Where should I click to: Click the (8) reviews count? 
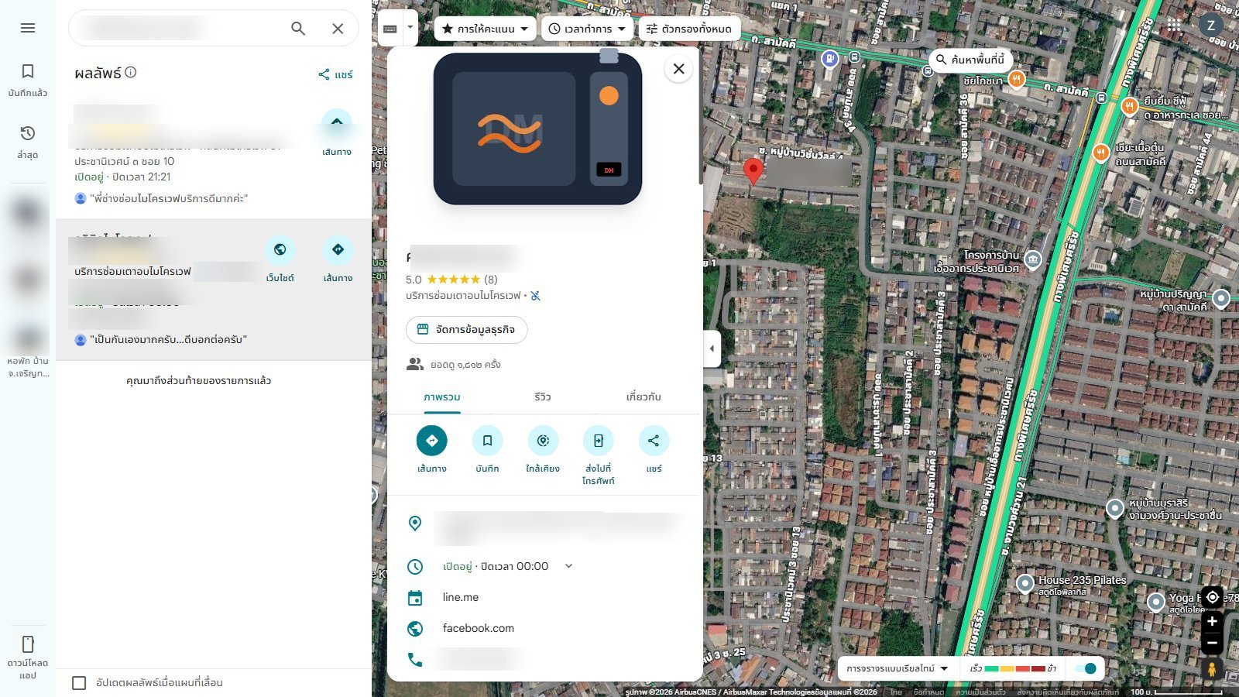tap(491, 280)
